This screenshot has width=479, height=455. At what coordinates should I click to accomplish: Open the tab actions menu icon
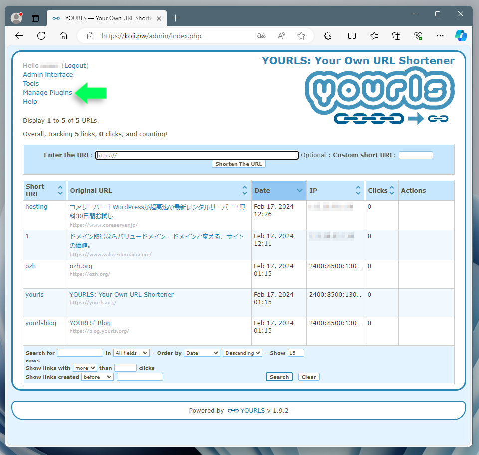(35, 18)
